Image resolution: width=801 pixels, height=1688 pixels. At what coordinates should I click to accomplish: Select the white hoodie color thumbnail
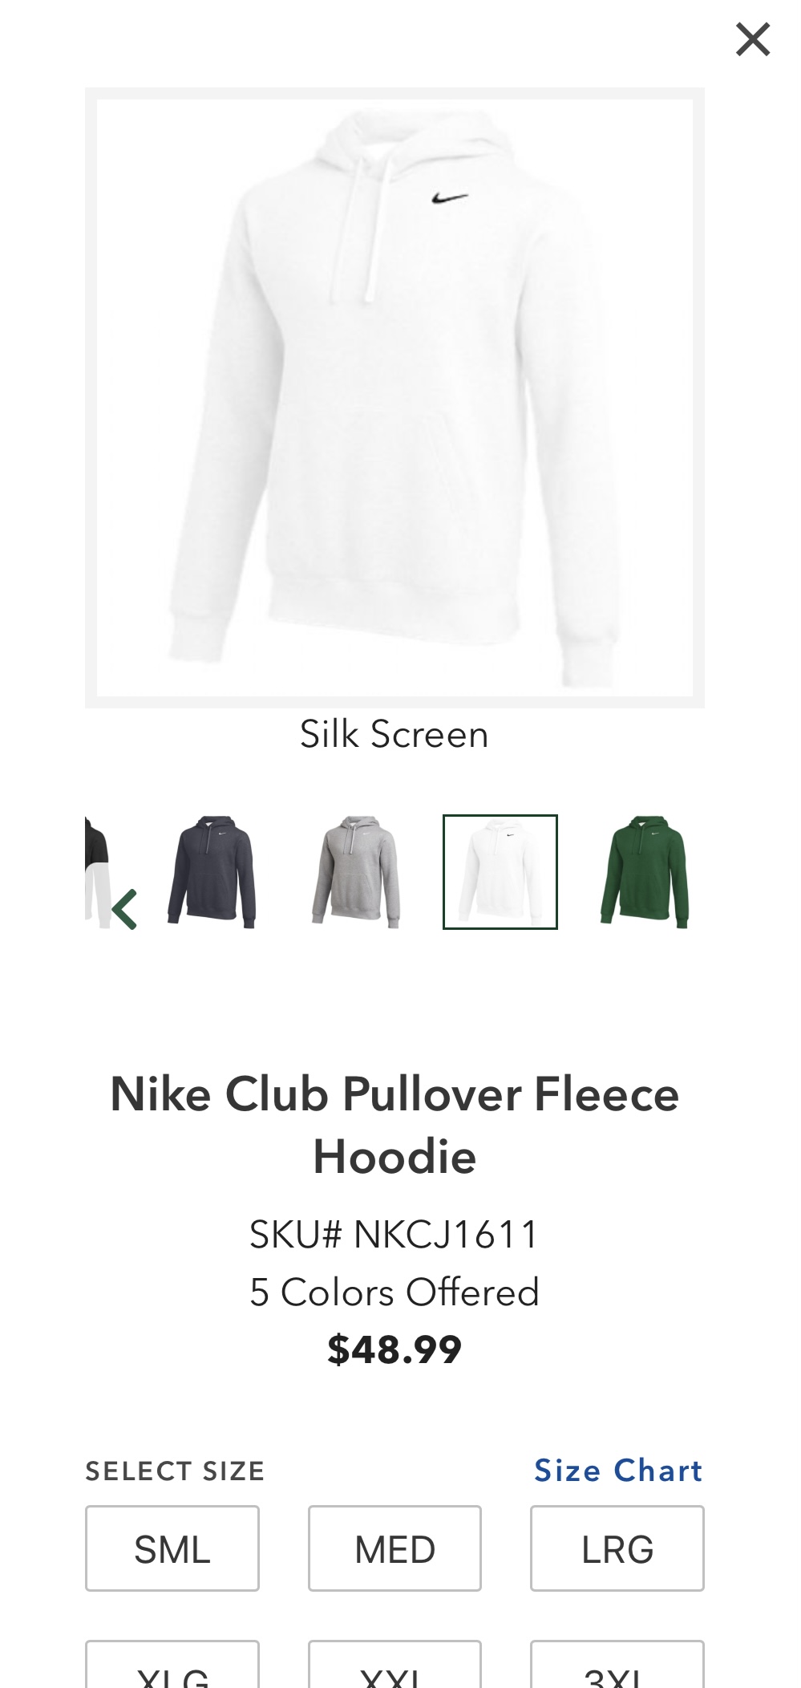(x=500, y=872)
